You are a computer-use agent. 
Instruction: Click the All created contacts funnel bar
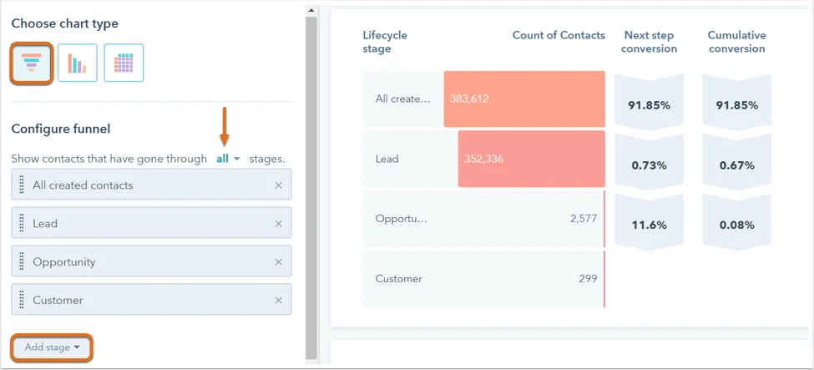pyautogui.click(x=523, y=99)
